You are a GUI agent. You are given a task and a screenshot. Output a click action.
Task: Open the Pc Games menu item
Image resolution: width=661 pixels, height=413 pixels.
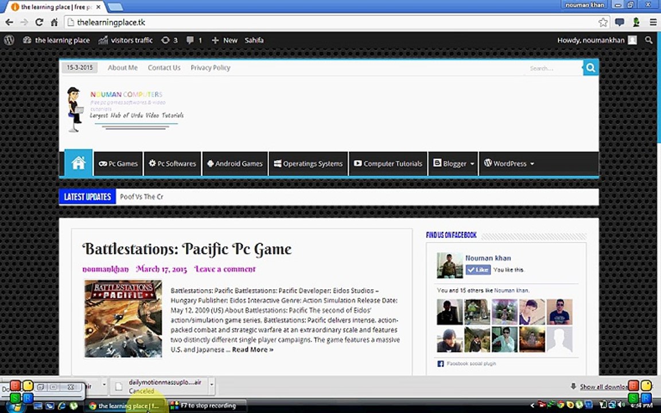118,163
